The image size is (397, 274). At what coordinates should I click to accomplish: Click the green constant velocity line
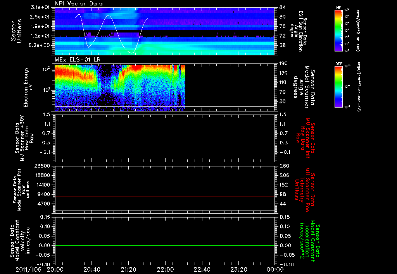[165, 246]
